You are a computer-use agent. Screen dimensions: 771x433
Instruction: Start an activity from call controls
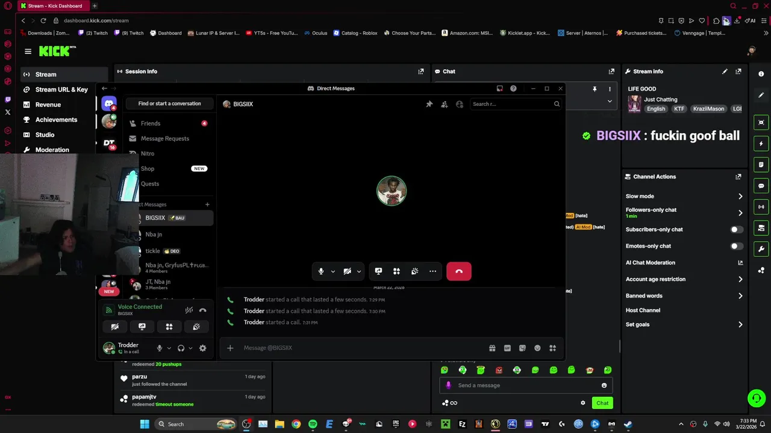click(x=396, y=271)
